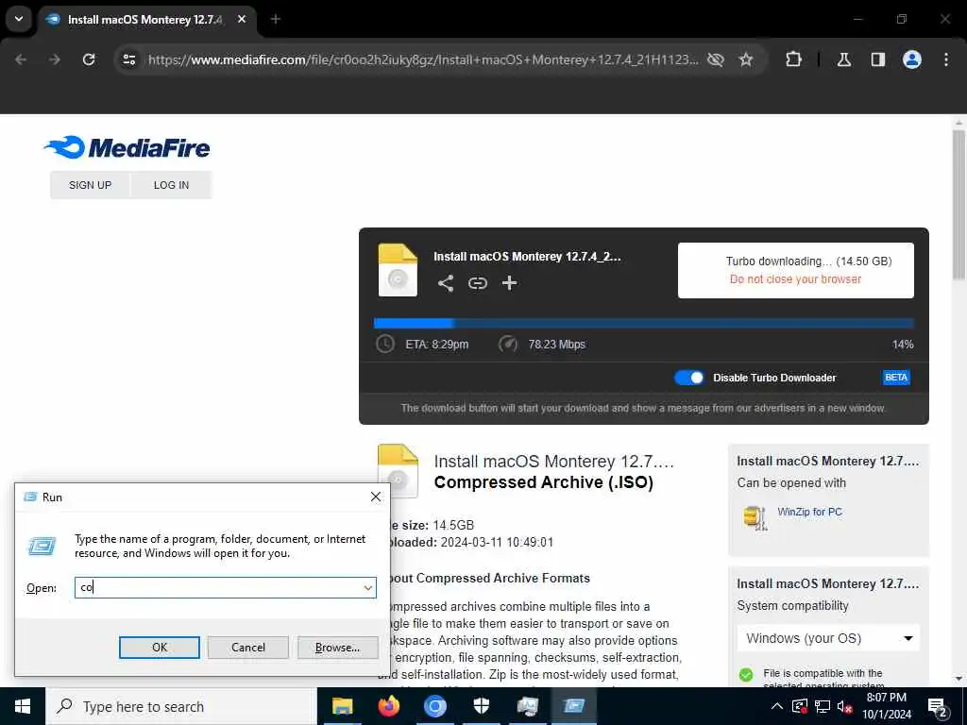The image size is (967, 725).
Task: Open the side panel icon
Action: coord(878,59)
